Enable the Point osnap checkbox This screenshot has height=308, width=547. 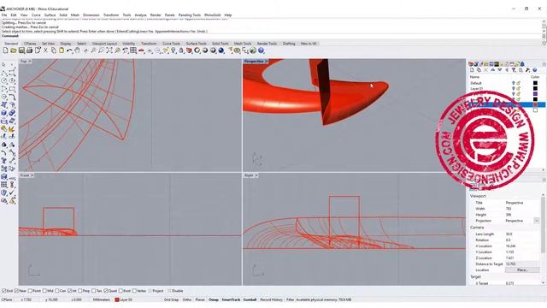(x=30, y=291)
